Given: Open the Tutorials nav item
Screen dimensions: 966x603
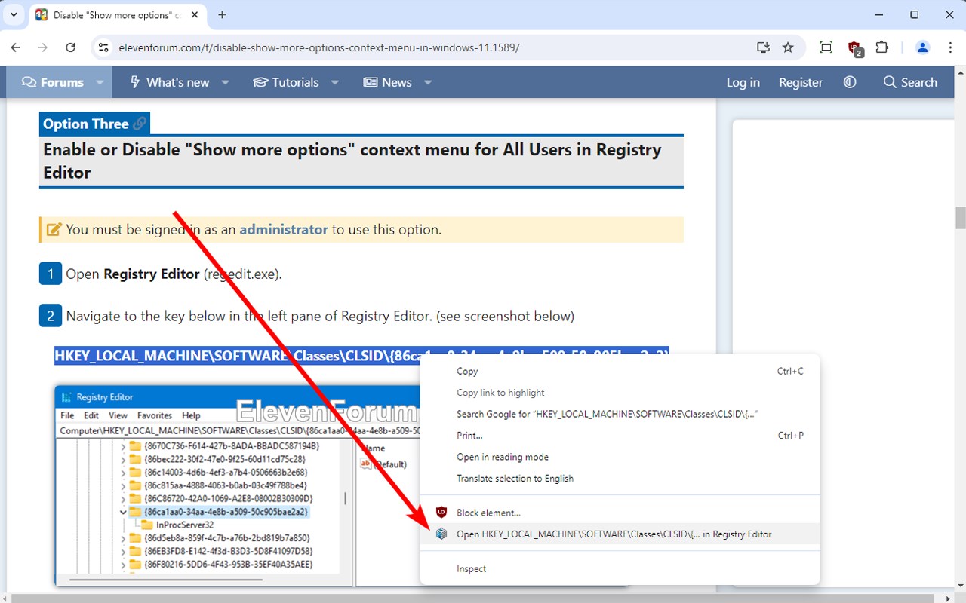Looking at the screenshot, I should tap(285, 82).
